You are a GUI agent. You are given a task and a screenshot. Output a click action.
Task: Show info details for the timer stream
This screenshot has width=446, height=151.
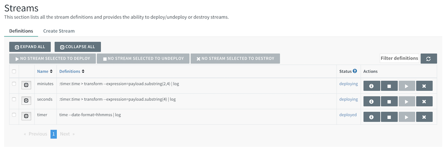(x=371, y=117)
